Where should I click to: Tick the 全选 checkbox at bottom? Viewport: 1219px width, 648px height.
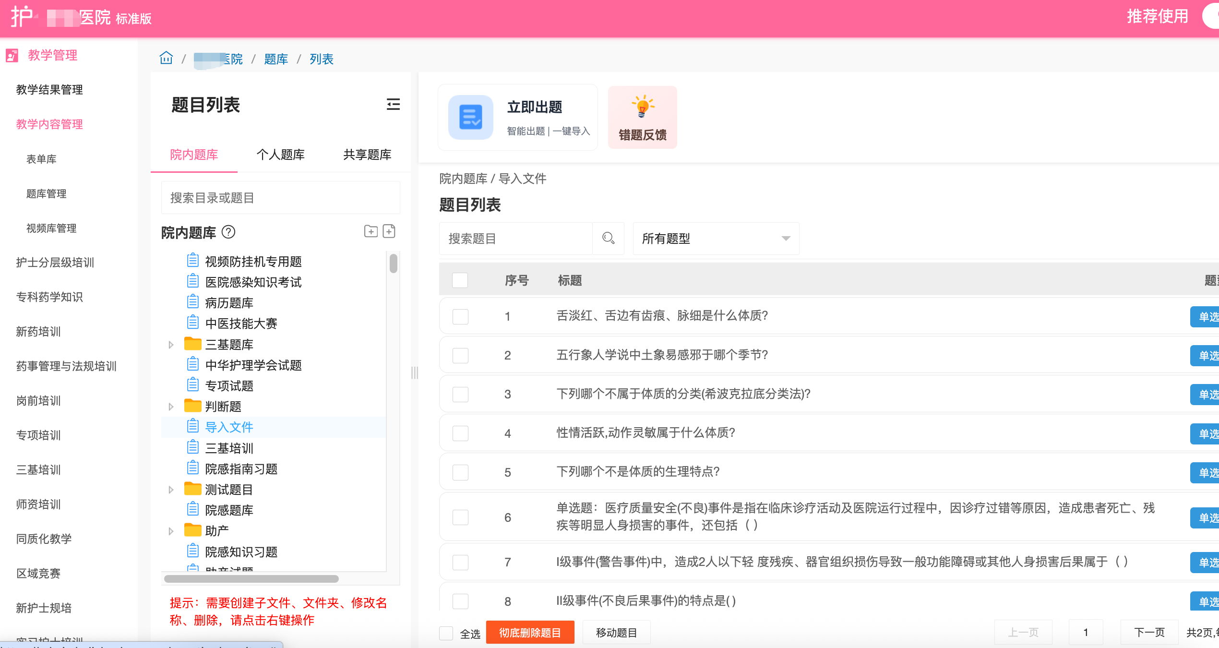pyautogui.click(x=446, y=633)
